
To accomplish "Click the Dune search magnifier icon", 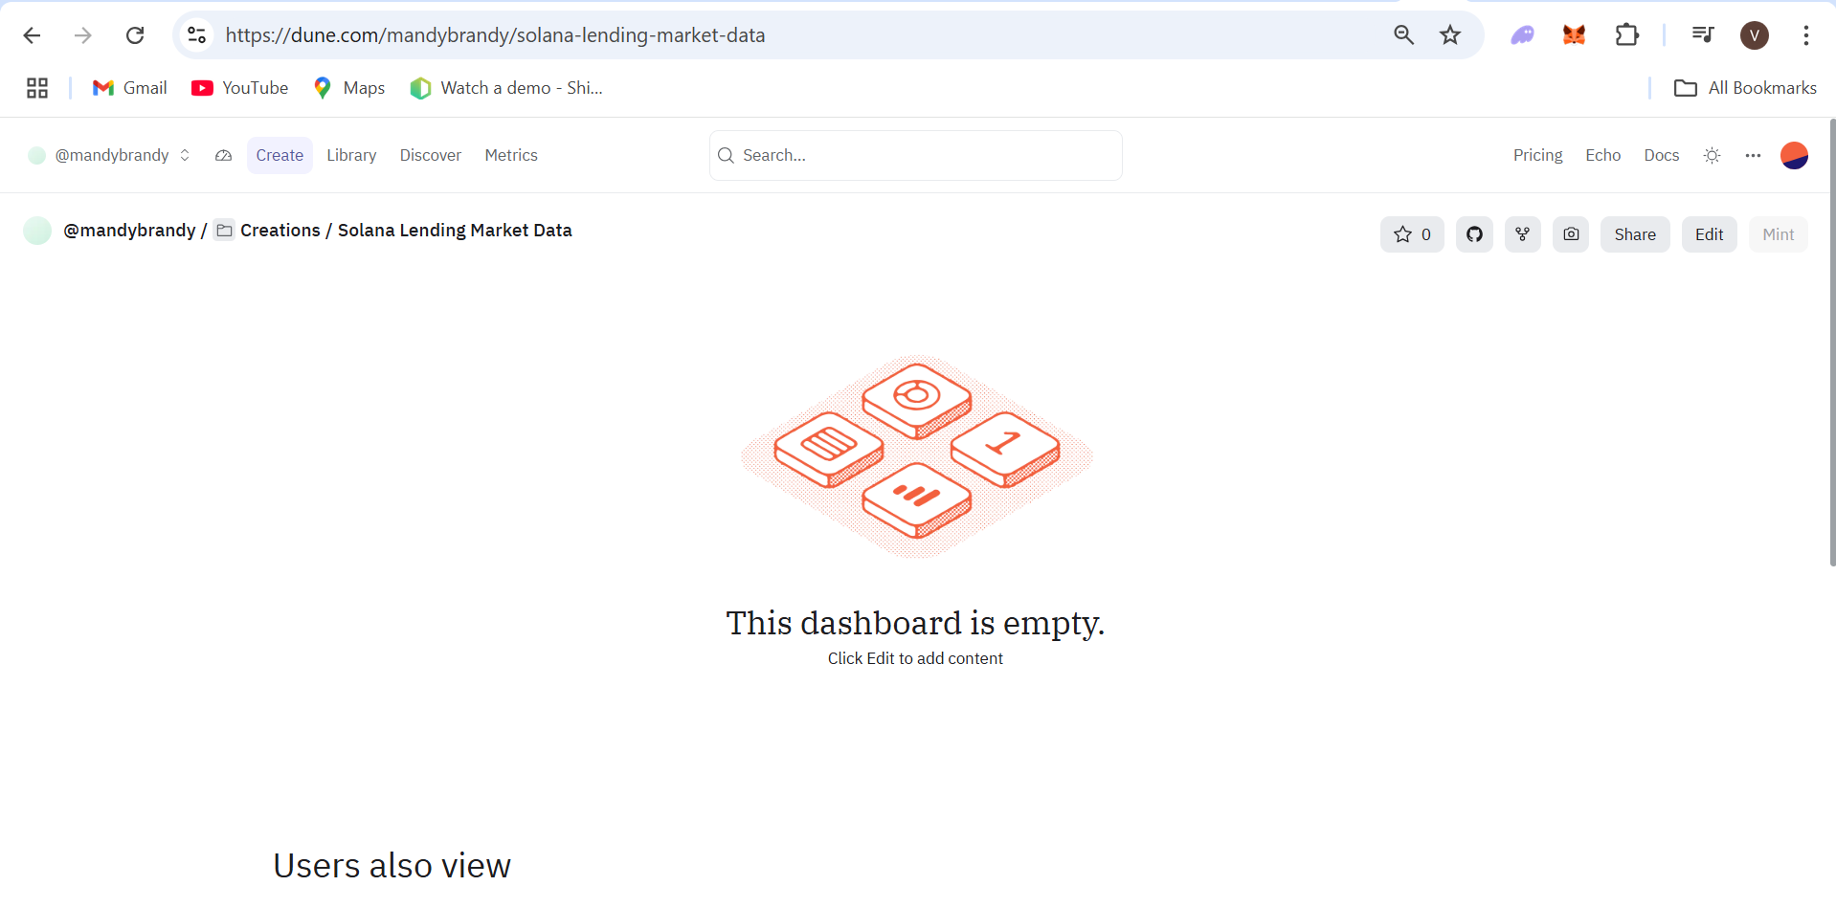I will [726, 155].
